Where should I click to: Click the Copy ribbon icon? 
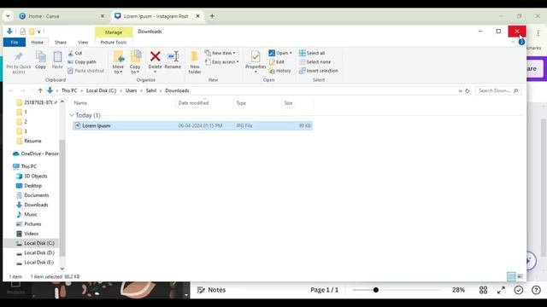(x=40, y=60)
